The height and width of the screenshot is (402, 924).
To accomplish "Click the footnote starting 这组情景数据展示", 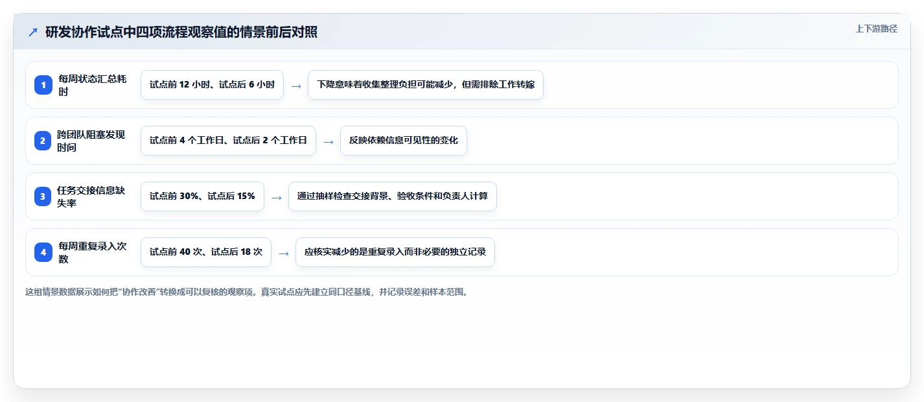I will click(246, 292).
